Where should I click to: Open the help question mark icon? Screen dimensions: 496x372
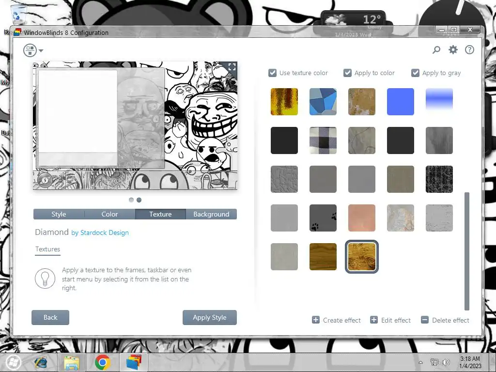[469, 50]
